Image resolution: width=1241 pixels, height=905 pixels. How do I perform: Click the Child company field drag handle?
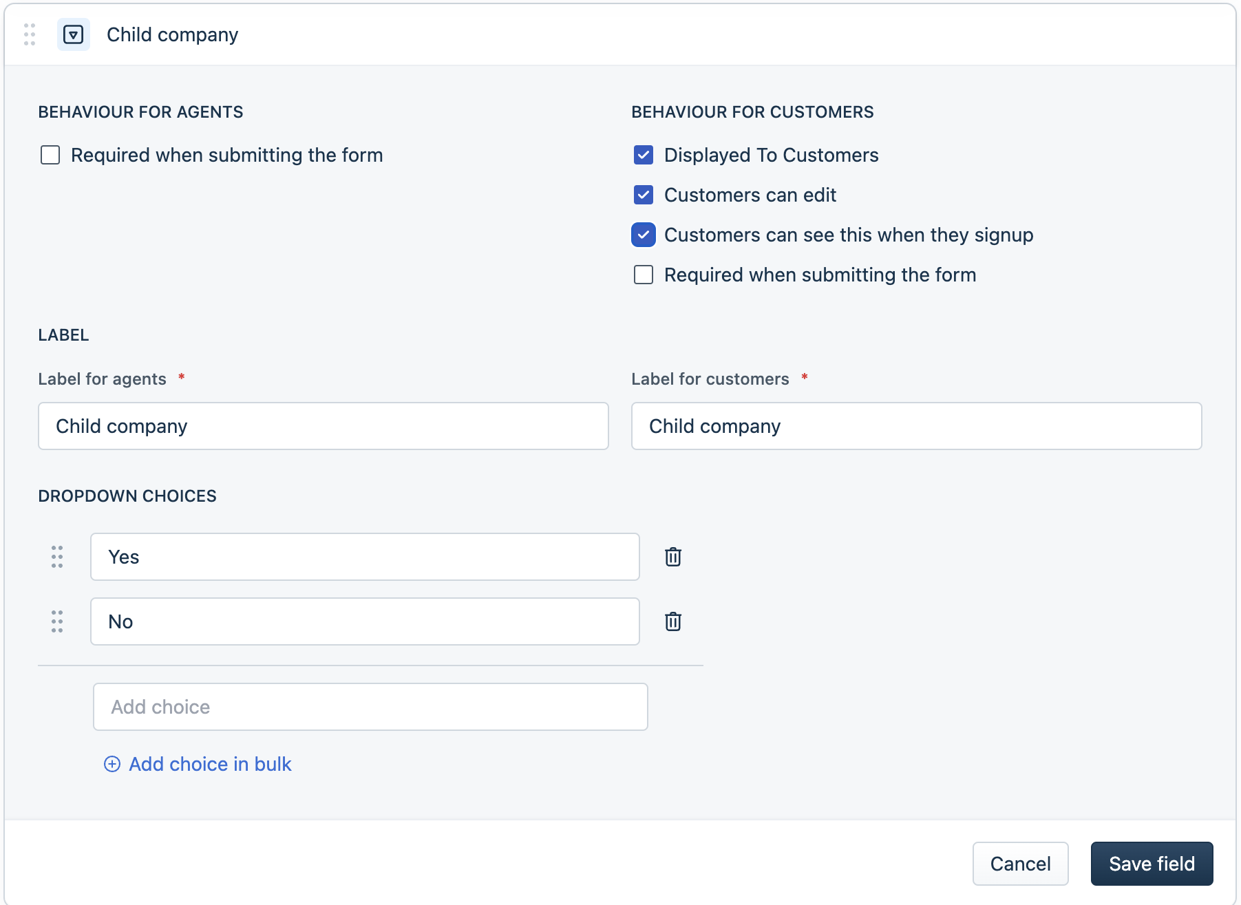pos(30,34)
